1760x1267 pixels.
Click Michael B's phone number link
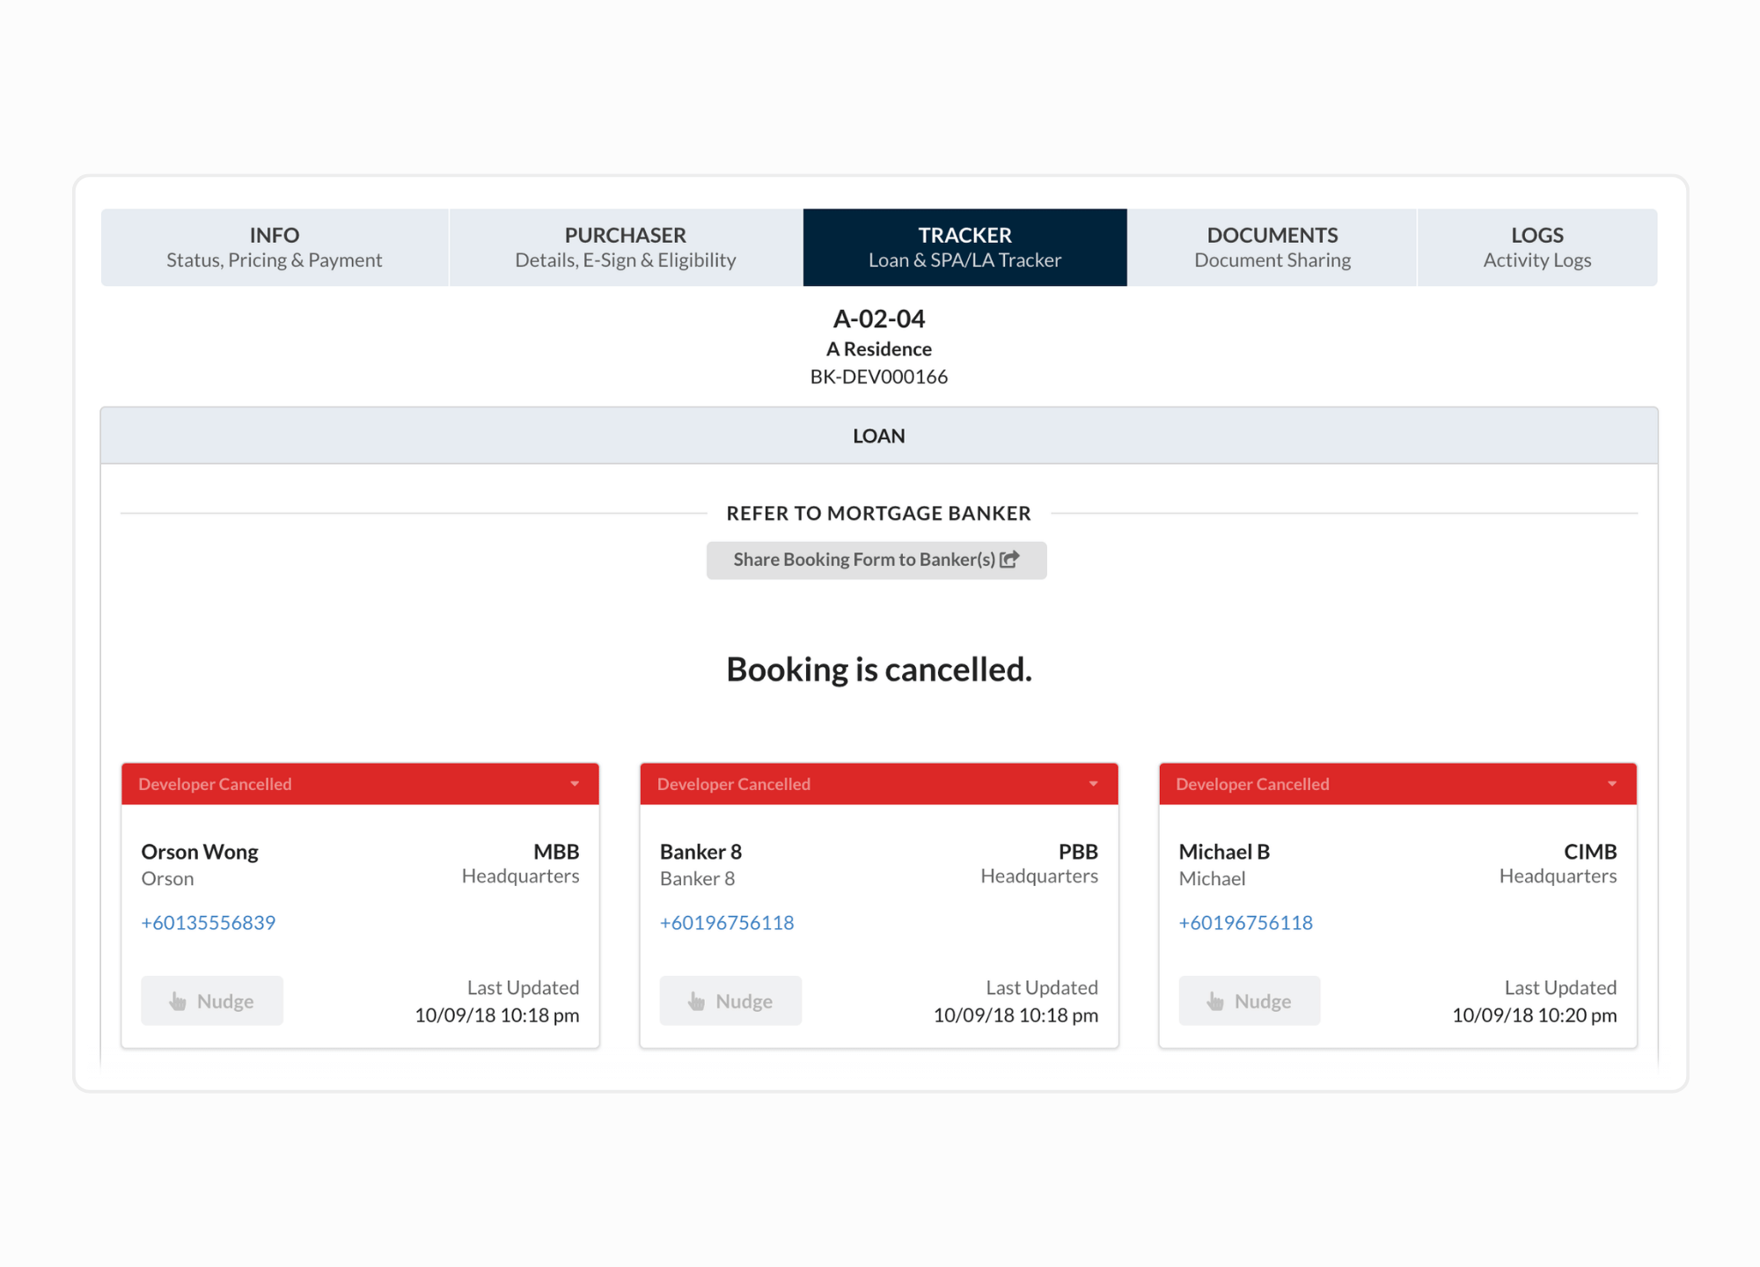point(1246,922)
